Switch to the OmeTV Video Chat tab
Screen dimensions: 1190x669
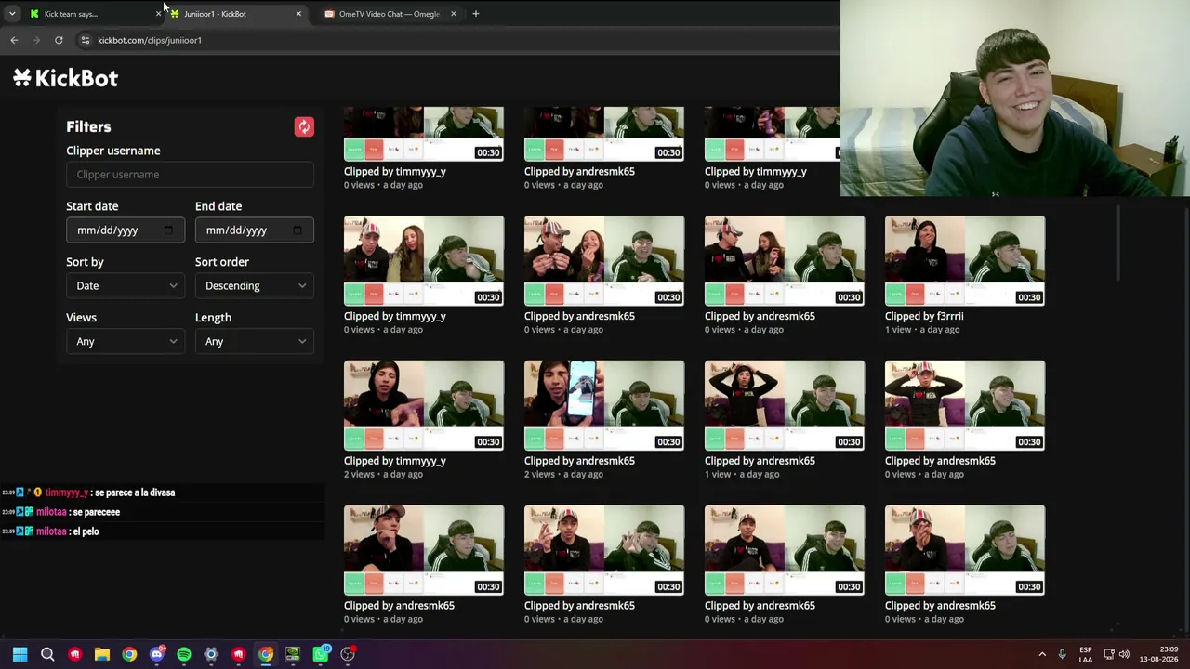pyautogui.click(x=389, y=14)
